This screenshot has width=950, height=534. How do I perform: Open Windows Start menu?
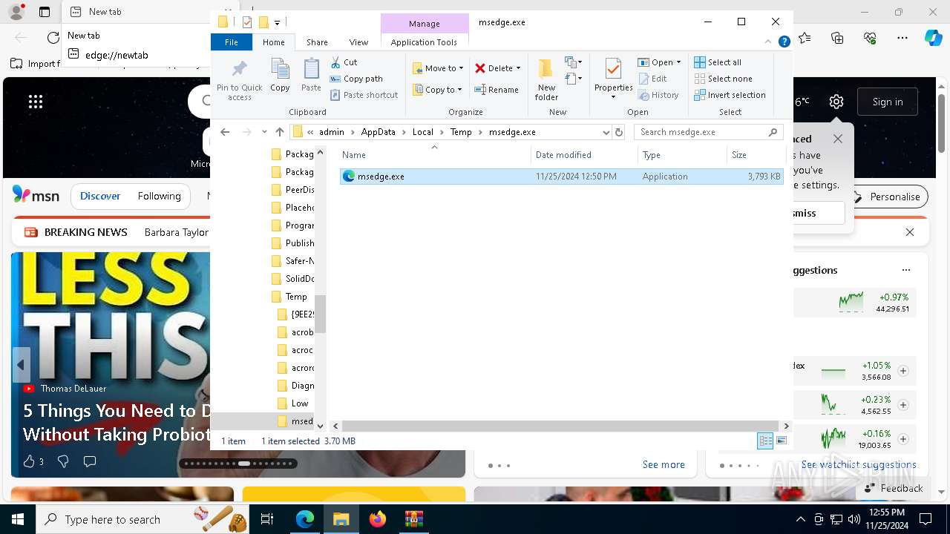pyautogui.click(x=18, y=519)
